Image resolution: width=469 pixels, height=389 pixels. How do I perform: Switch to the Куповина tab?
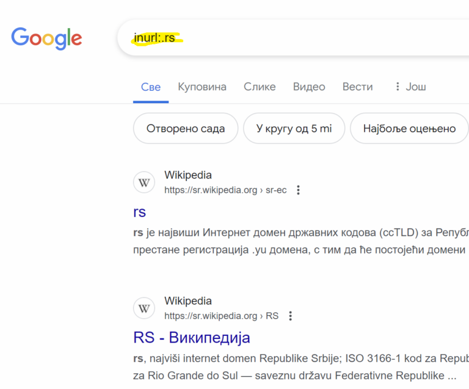pyautogui.click(x=202, y=87)
